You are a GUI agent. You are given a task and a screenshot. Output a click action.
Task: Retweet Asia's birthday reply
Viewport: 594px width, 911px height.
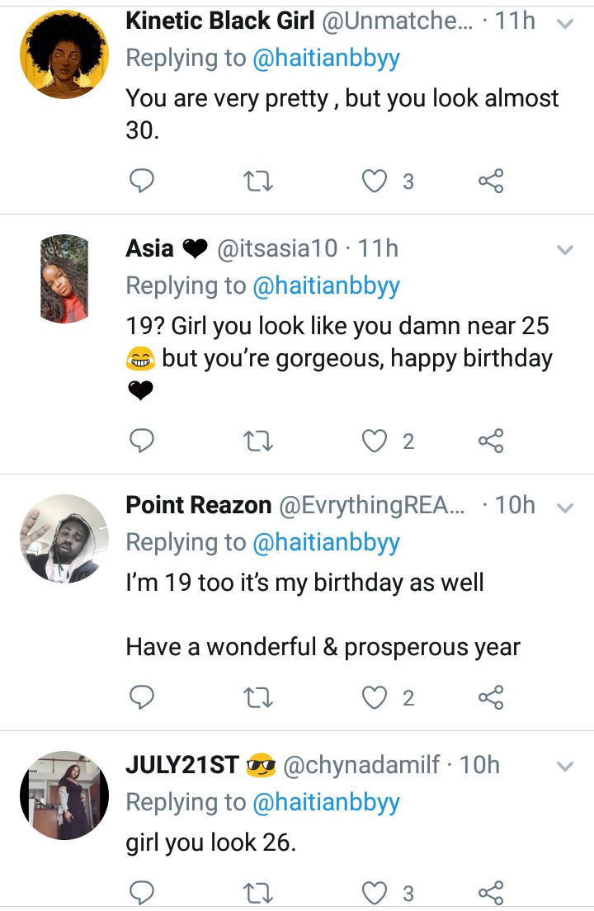259,441
